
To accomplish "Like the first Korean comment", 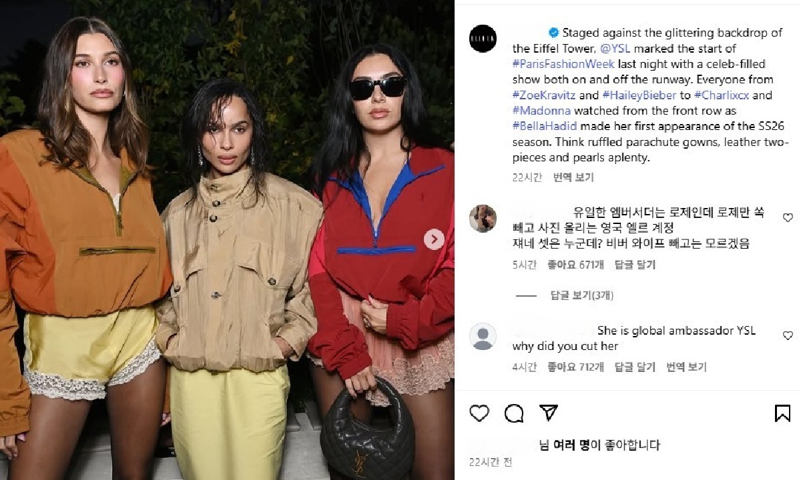I will [788, 217].
